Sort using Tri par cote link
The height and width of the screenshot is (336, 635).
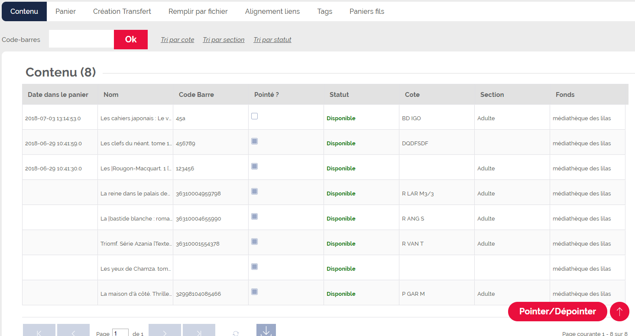(178, 40)
